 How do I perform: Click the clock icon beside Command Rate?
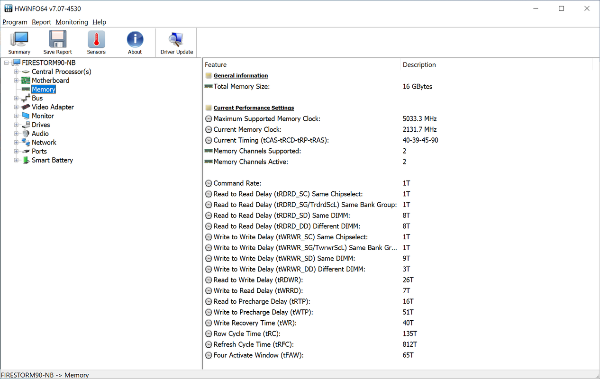(209, 183)
